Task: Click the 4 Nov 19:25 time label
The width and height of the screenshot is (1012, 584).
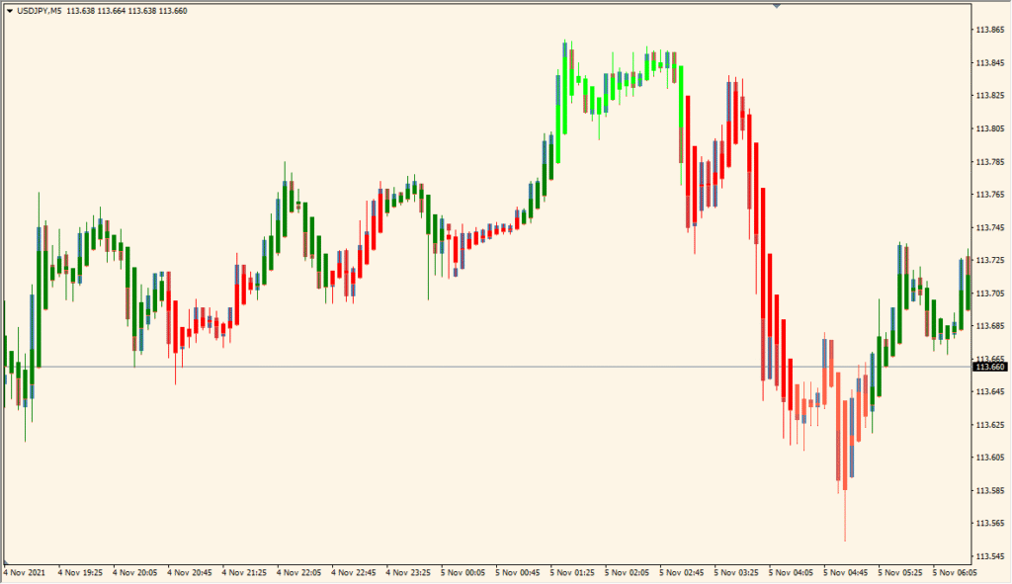Action: click(x=80, y=572)
